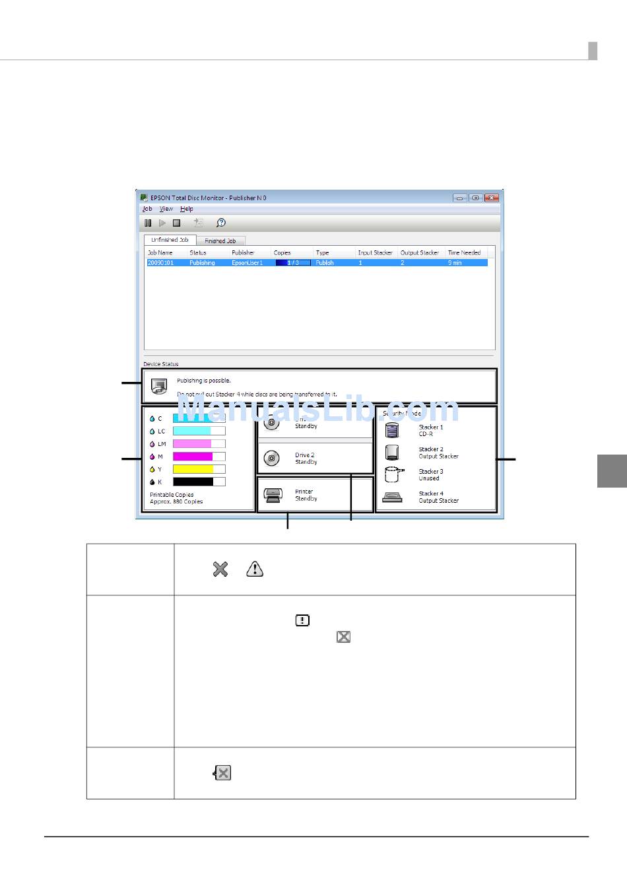Click the warning triangle icon below the screenshot
627x888 pixels.
click(x=255, y=569)
